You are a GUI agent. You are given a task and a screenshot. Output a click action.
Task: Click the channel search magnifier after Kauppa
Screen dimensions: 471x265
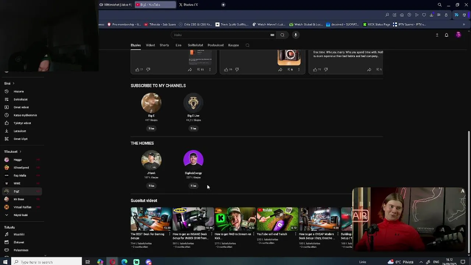coord(247,45)
